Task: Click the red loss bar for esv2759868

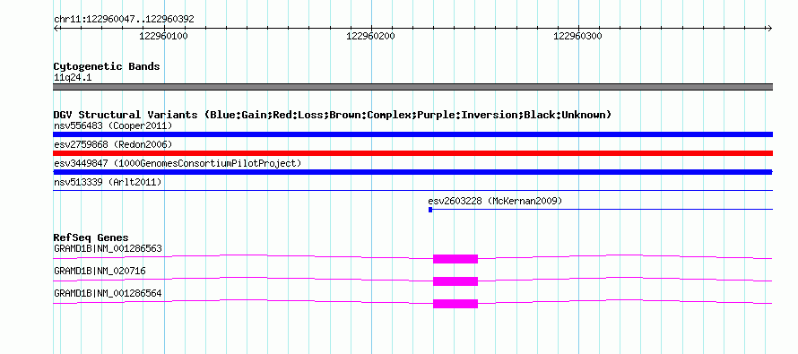Action: (412, 153)
